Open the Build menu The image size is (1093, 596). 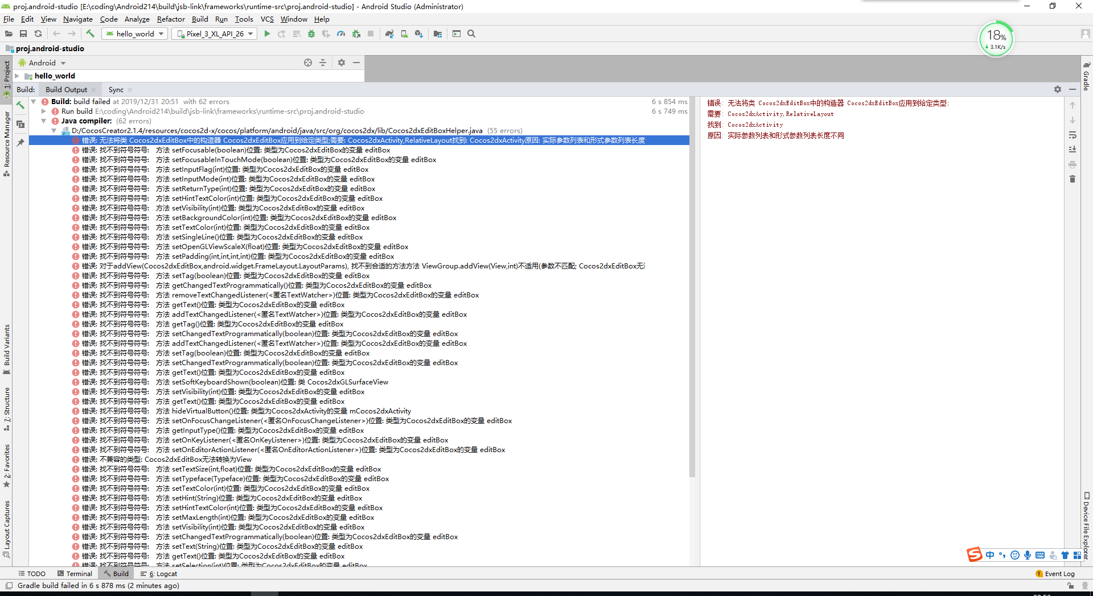pyautogui.click(x=200, y=19)
